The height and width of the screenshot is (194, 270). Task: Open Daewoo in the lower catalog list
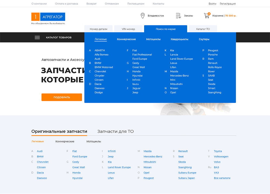tap(42, 178)
